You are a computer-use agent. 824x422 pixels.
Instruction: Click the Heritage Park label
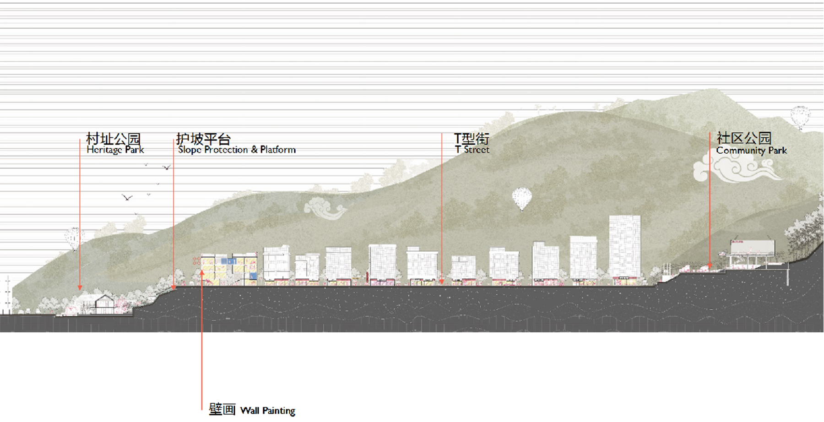[x=115, y=150]
